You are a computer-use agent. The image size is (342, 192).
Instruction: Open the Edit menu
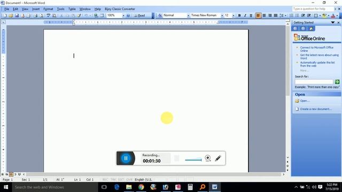point(15,9)
